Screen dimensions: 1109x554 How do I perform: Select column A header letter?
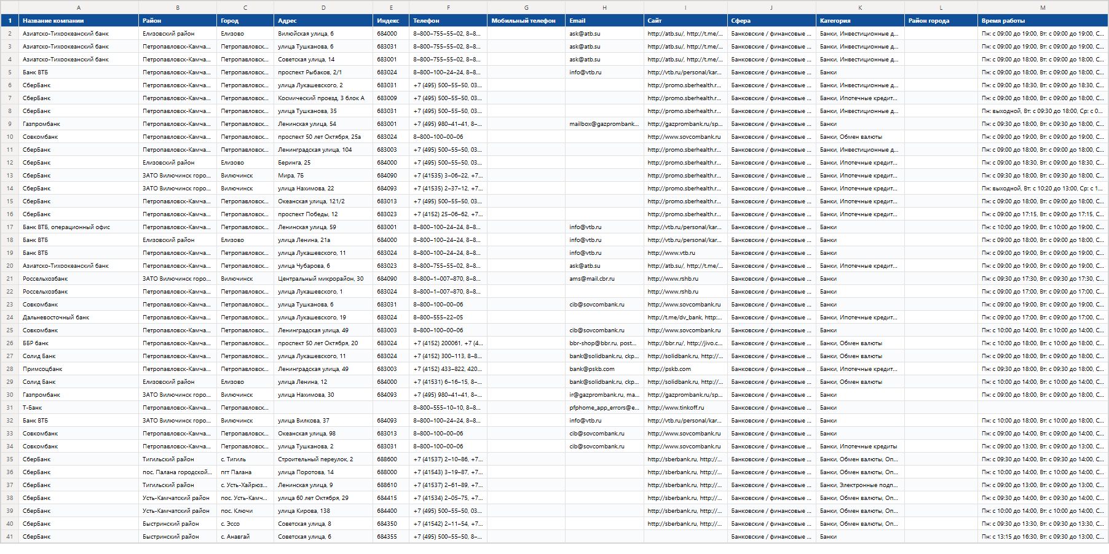79,7
